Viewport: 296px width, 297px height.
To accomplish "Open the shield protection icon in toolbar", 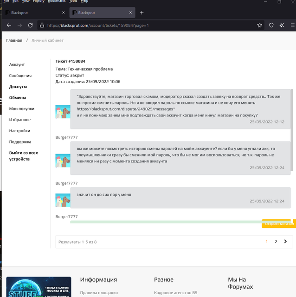I will pos(271,25).
